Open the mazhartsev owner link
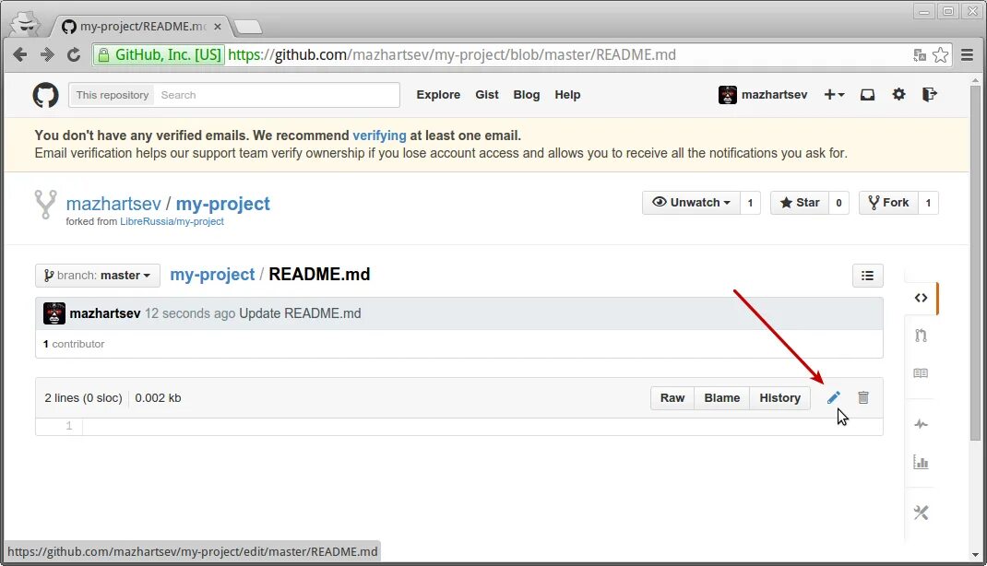The image size is (987, 566). pyautogui.click(x=114, y=204)
